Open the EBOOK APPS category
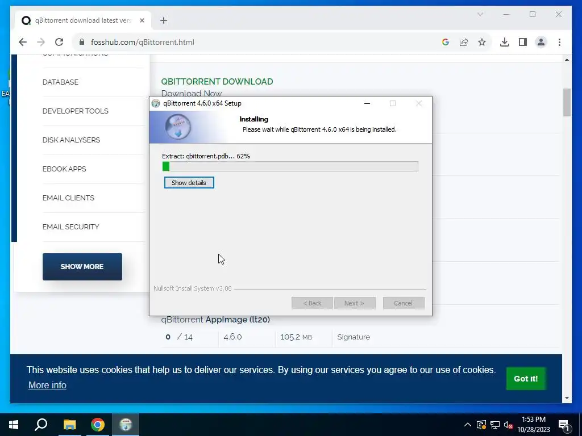This screenshot has height=436, width=582. 64,169
